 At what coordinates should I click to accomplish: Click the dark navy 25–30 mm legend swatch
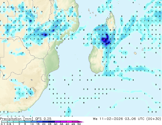tap(52, 122)
